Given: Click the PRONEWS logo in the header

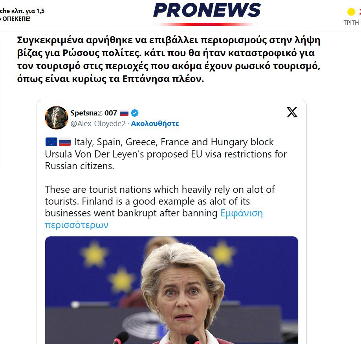Looking at the screenshot, I should tap(207, 11).
